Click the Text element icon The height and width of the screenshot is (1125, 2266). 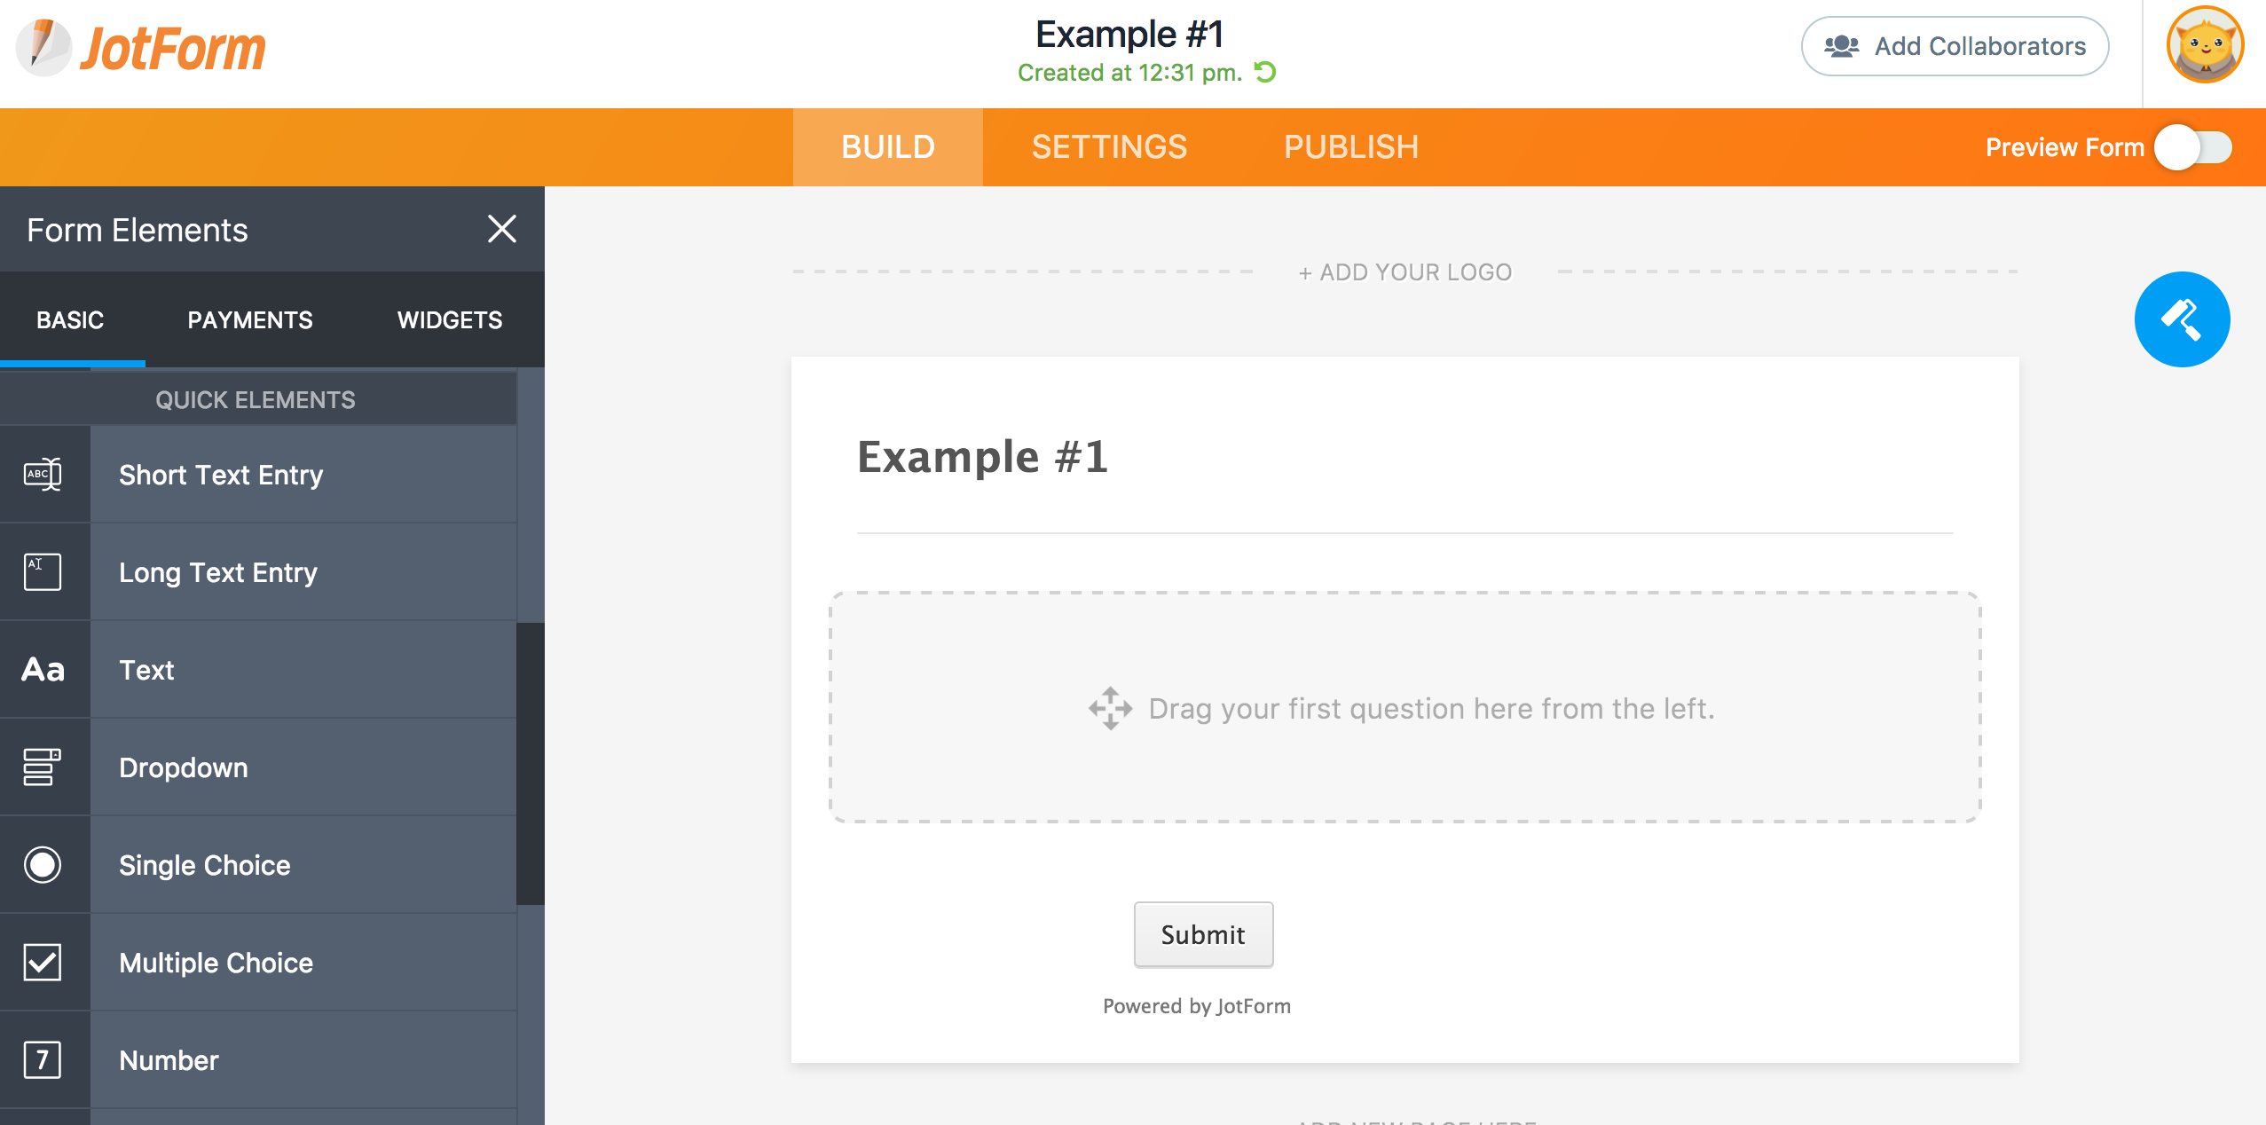click(42, 670)
